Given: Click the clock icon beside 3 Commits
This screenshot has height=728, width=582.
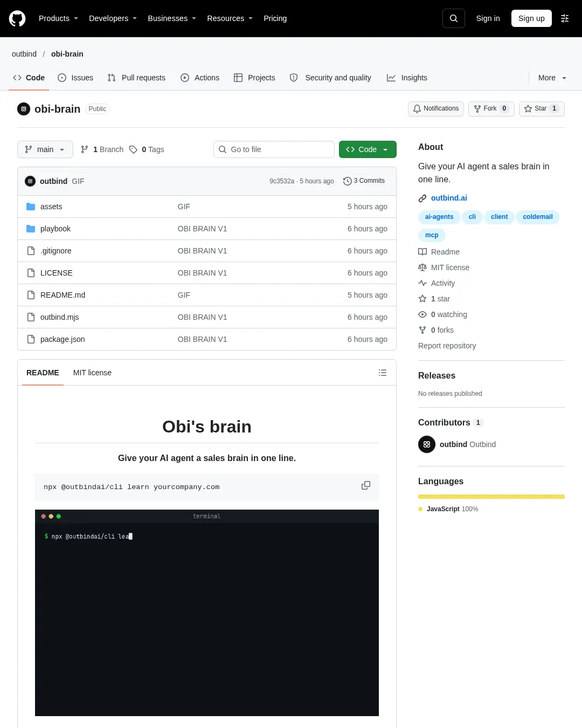Looking at the screenshot, I should pos(348,181).
